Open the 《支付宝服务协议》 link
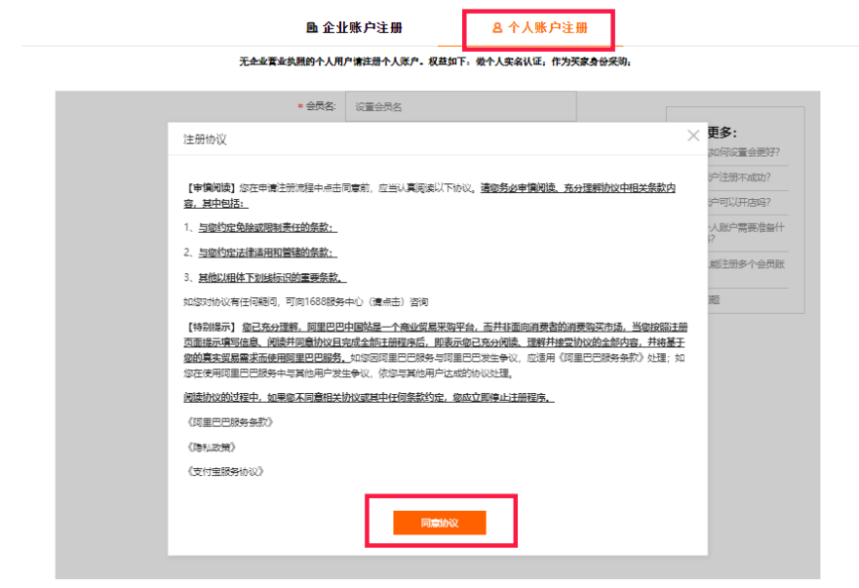859x588 pixels. (x=224, y=471)
